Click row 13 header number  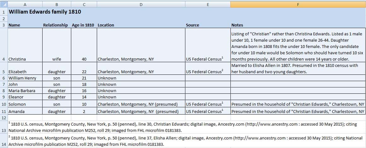(3, 130)
